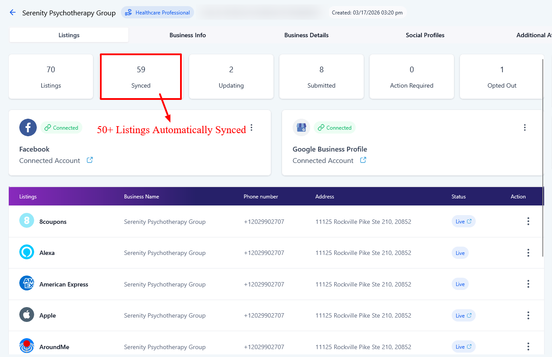Screen dimensions: 552x357
Task: Click the Address column header
Action: coord(325,197)
